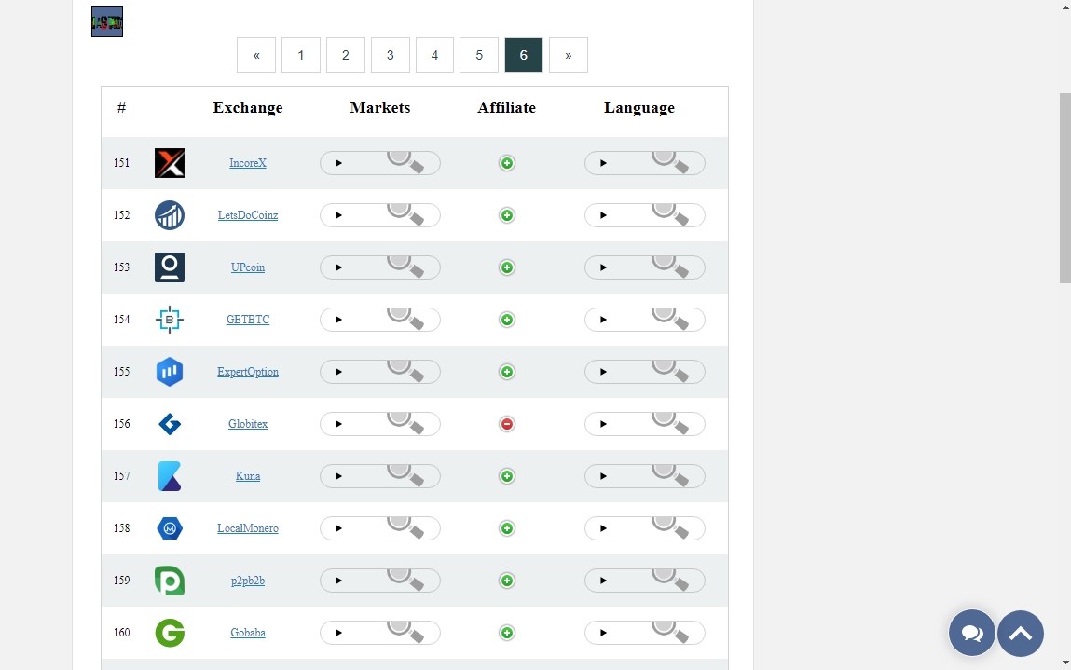The height and width of the screenshot is (670, 1071).
Task: Click the page vertical scrollbar thumb
Action: click(x=1064, y=186)
